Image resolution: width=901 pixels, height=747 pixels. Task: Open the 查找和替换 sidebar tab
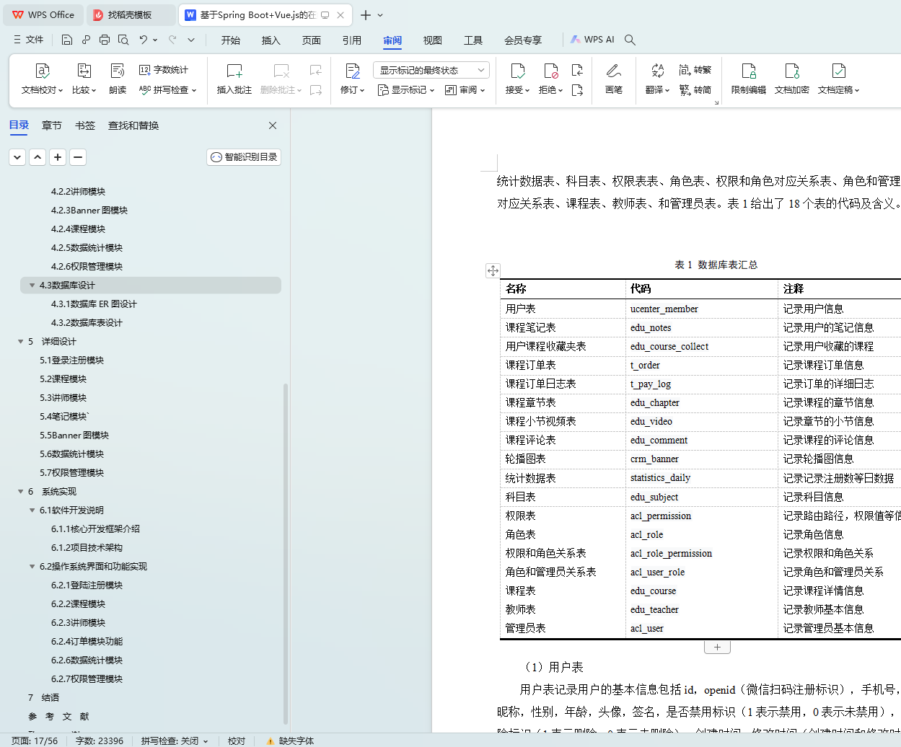pyautogui.click(x=133, y=125)
